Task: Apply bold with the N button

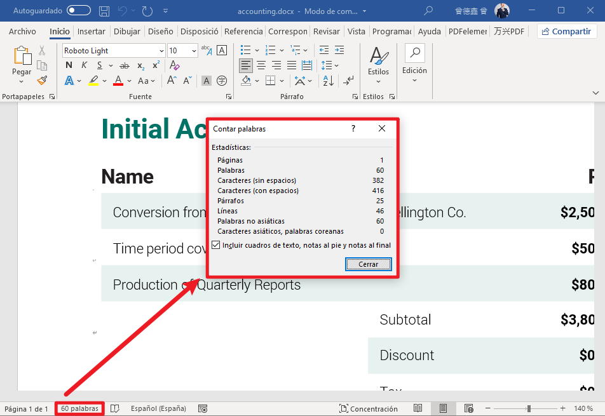Action: tap(69, 65)
